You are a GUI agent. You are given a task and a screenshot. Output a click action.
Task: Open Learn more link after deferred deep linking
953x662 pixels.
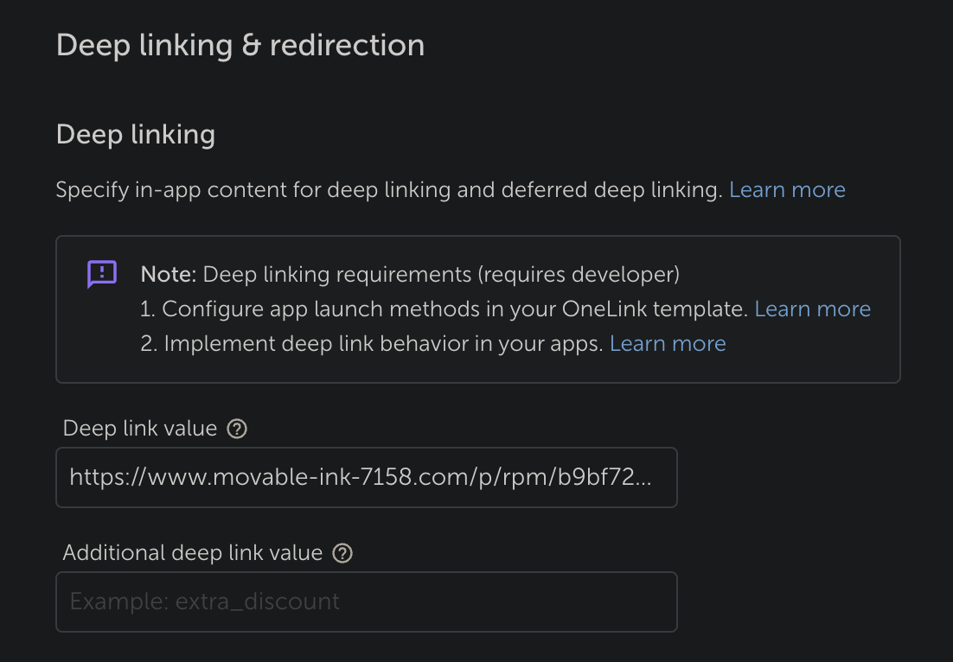(x=787, y=190)
